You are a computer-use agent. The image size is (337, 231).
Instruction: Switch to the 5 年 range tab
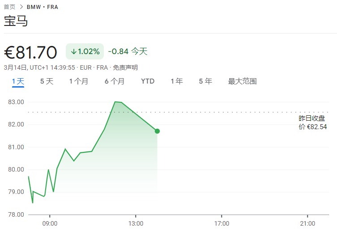[x=205, y=81]
